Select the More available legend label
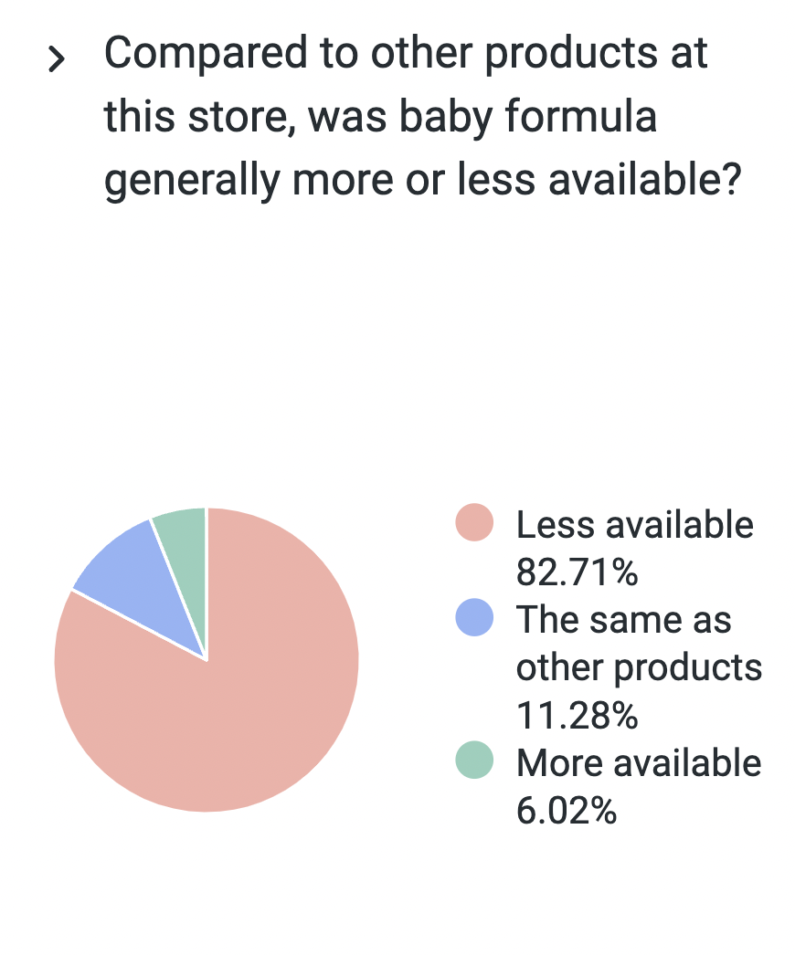The height and width of the screenshot is (955, 795). tap(639, 762)
